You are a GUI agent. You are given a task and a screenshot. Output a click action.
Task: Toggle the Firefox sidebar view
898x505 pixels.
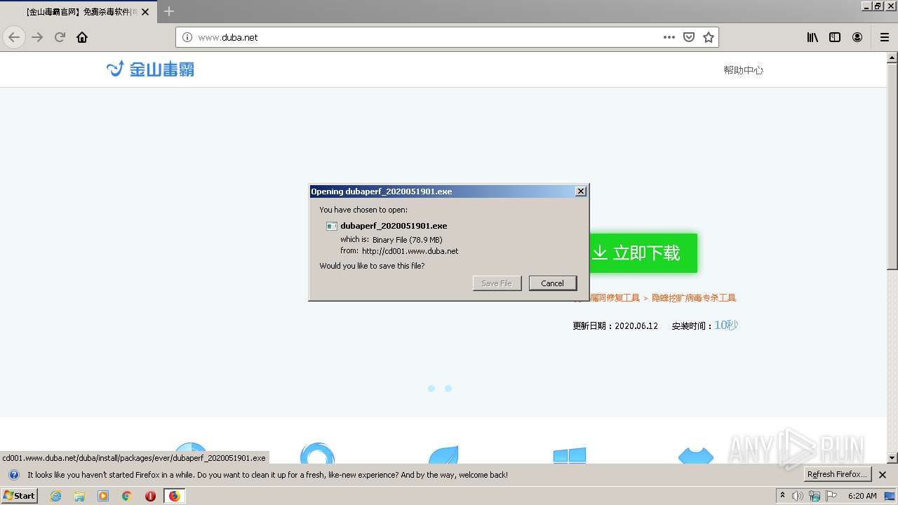[x=835, y=37]
